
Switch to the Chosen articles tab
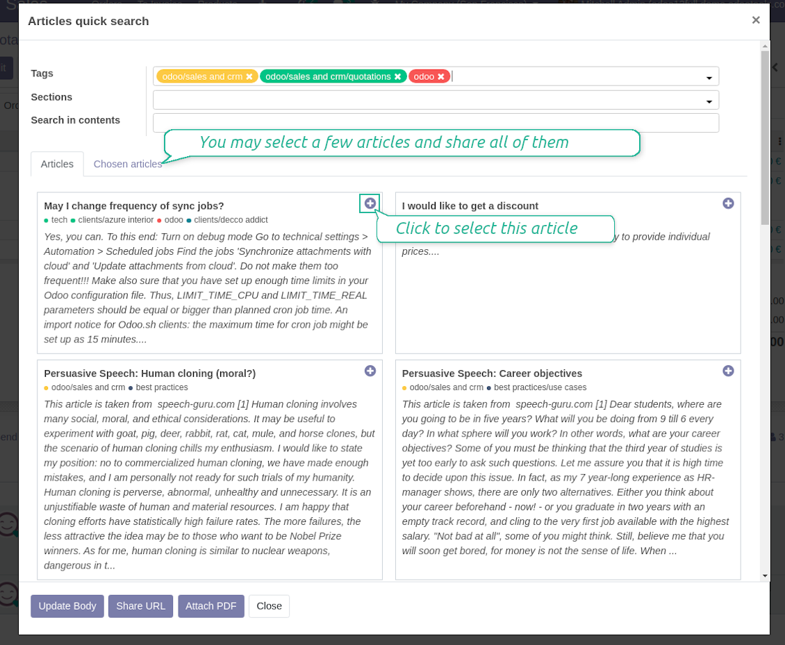(128, 164)
